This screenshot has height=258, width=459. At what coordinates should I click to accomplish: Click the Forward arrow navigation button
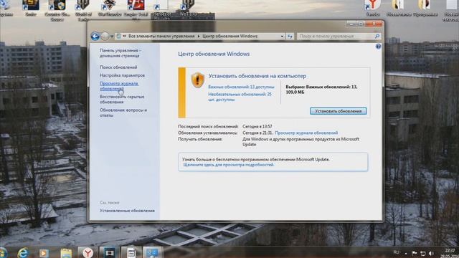[105, 37]
